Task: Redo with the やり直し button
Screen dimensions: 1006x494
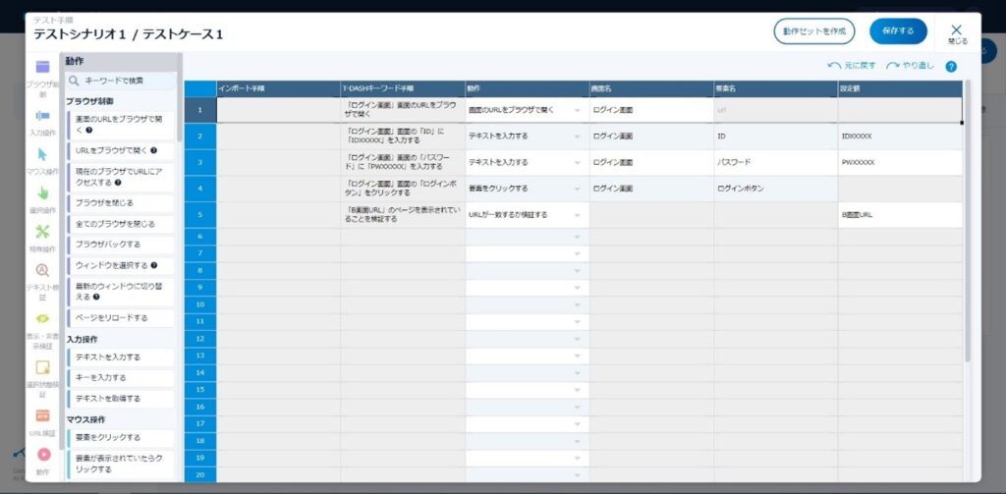Action: pos(909,66)
